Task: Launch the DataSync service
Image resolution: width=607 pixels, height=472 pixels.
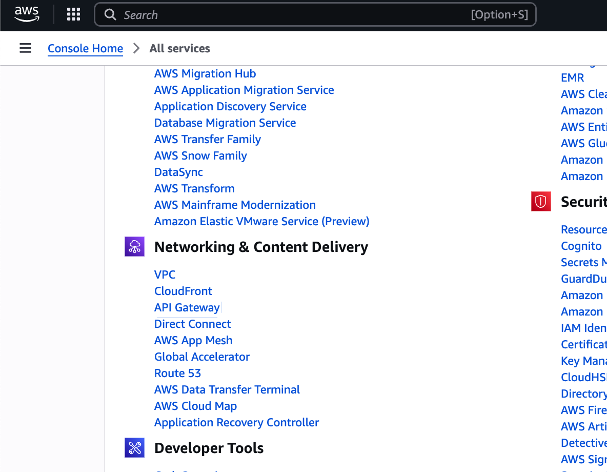Action: [x=178, y=172]
